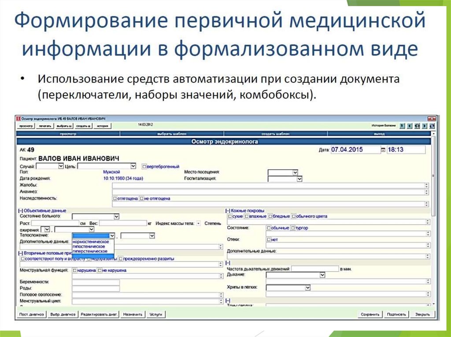Screen dimensions: 451x337
Task: Click the выход tab
Action: click(x=379, y=134)
